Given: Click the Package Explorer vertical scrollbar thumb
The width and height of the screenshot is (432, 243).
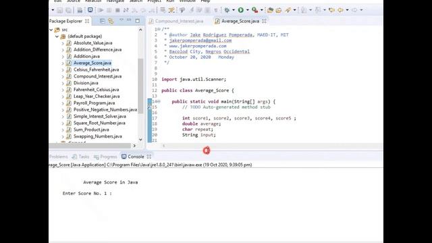Looking at the screenshot, I should click(x=140, y=86).
